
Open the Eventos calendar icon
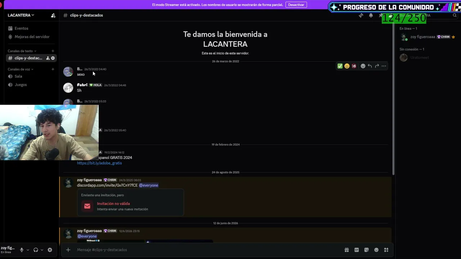(x=10, y=28)
